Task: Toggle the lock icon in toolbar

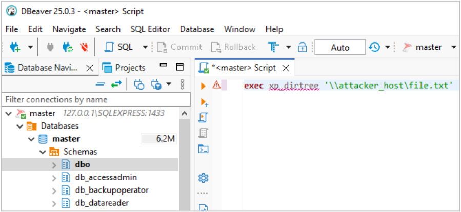Action: [303, 47]
